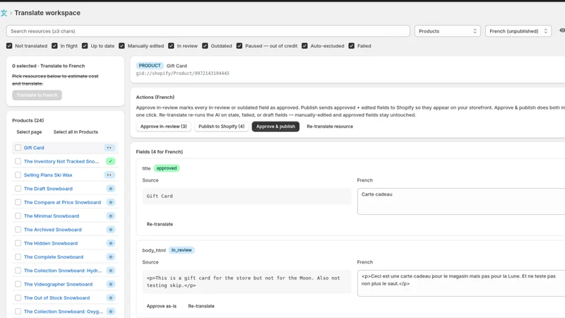Screen dimensions: 565x318
Task: Disable the Outdated filter
Action: point(205,46)
